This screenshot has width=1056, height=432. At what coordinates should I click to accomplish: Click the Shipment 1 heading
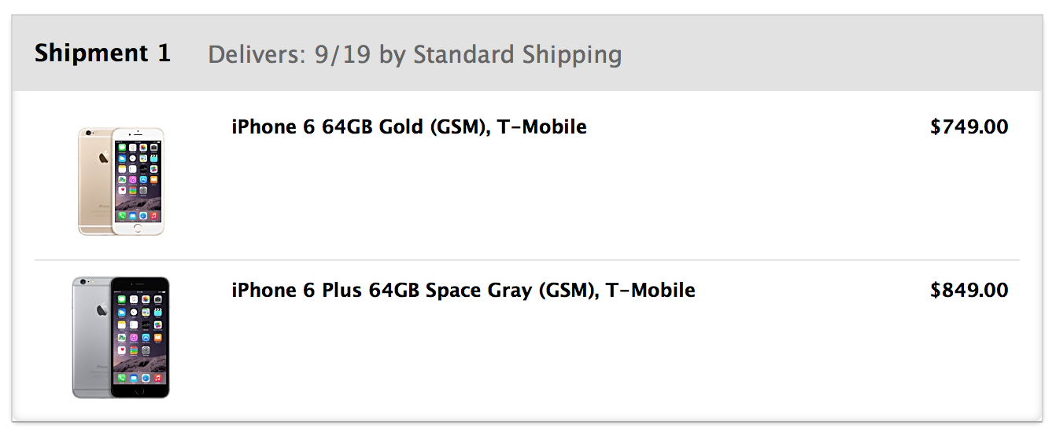point(102,53)
